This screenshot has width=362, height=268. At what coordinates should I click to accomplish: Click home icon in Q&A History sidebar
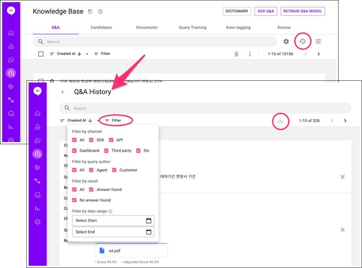pyautogui.click(x=37, y=113)
